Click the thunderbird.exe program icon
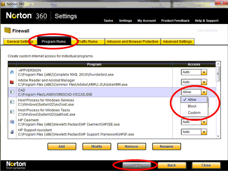The height and width of the screenshot is (171, 228). click(12, 72)
